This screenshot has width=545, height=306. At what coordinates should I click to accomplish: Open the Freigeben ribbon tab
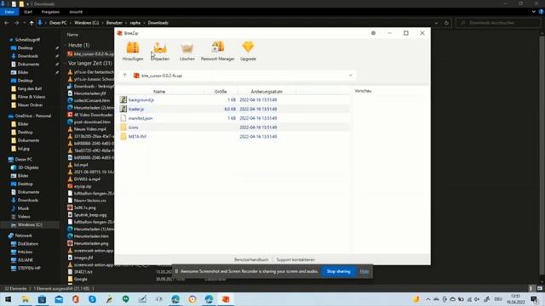(x=50, y=12)
